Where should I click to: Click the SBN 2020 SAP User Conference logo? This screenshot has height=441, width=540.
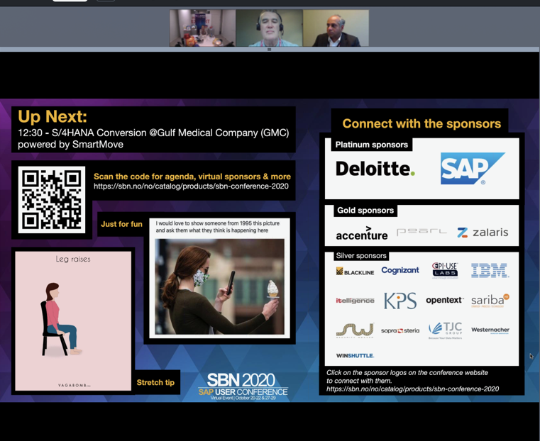click(x=243, y=386)
